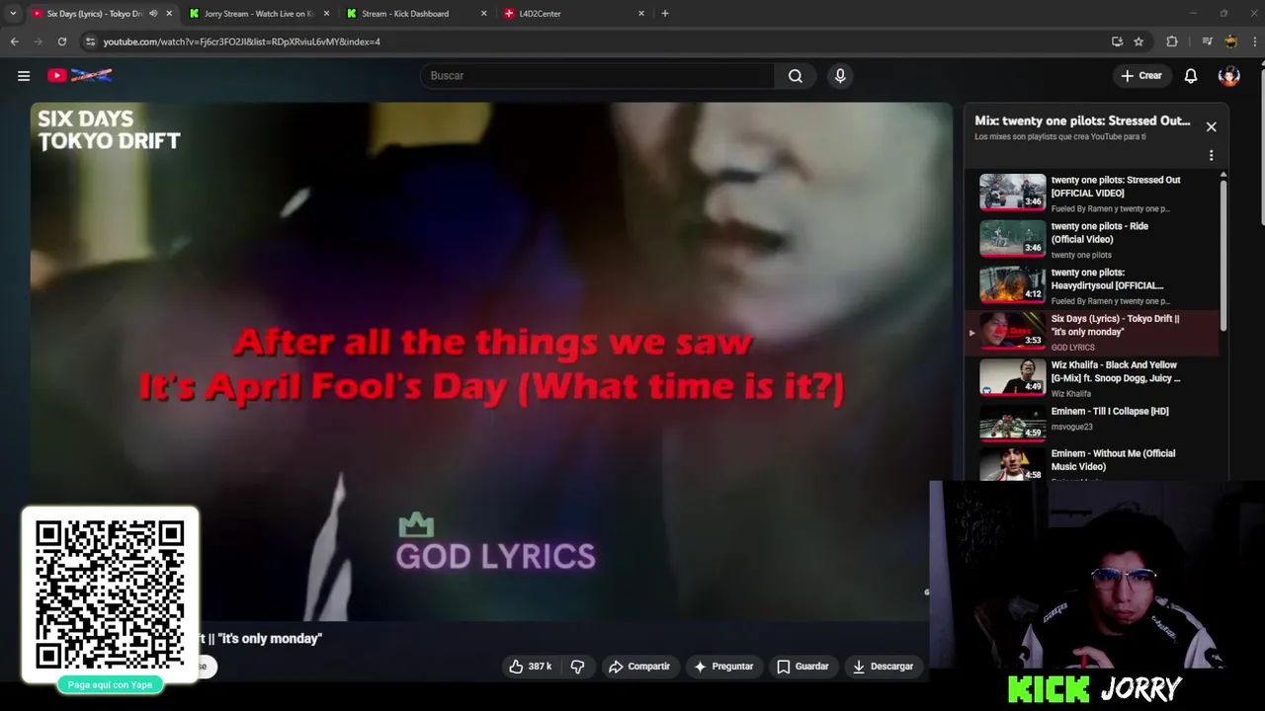Reload the current page
Viewport: 1265px width, 711px height.
click(x=61, y=41)
